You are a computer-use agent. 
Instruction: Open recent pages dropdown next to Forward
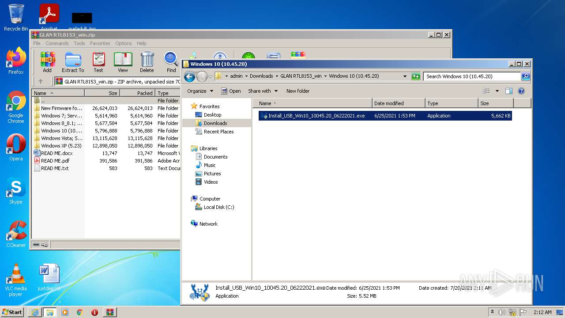pos(211,76)
